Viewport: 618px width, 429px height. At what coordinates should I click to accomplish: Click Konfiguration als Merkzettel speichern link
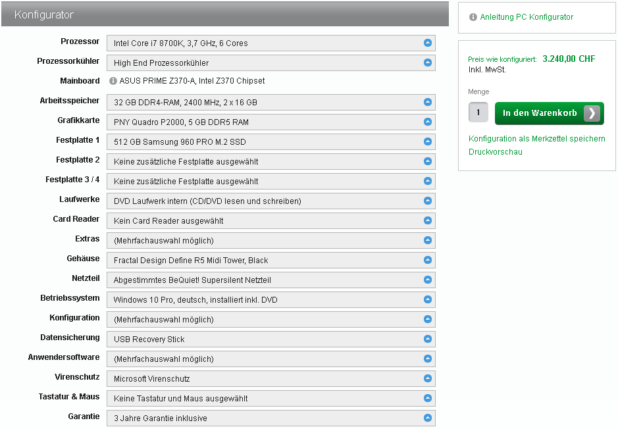536,139
